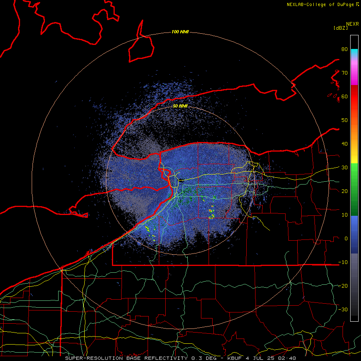Click the -20 dBZ scale value

click(x=343, y=286)
